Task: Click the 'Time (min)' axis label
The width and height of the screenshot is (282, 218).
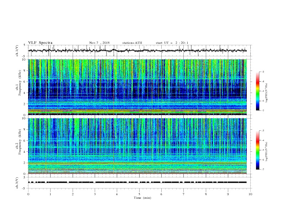Action: click(x=142, y=198)
